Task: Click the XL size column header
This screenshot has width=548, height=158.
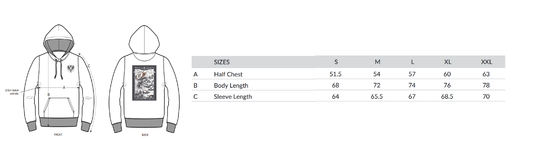Action: [x=448, y=62]
